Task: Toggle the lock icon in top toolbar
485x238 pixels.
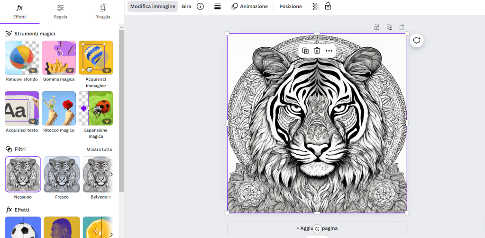Action: click(x=328, y=7)
